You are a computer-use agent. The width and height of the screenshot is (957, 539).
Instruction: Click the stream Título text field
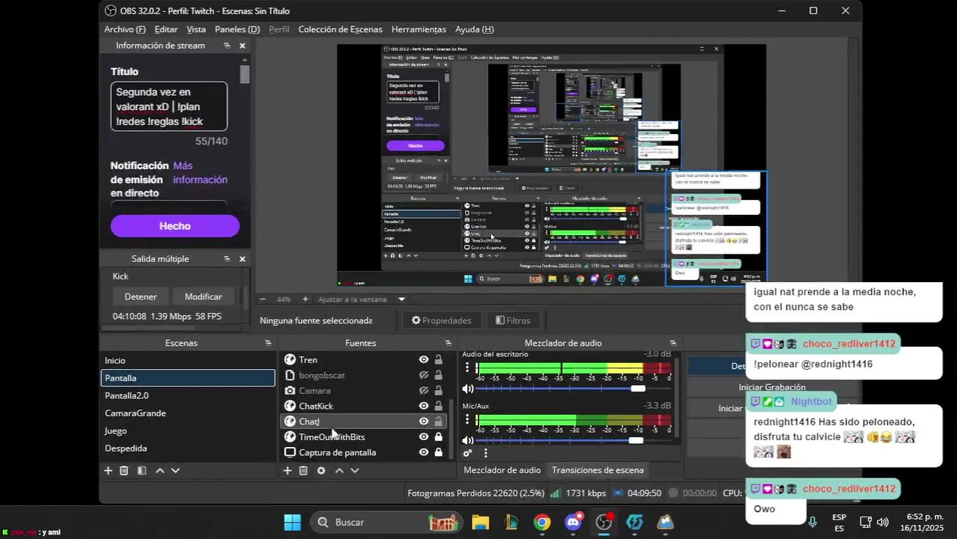[x=169, y=106]
